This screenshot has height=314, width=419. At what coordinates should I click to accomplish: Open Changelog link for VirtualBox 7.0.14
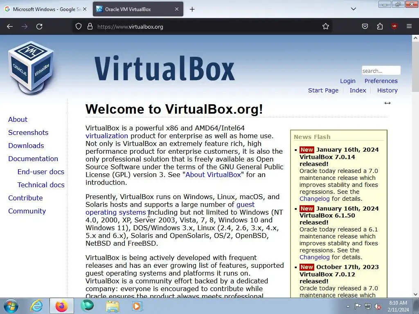click(315, 199)
